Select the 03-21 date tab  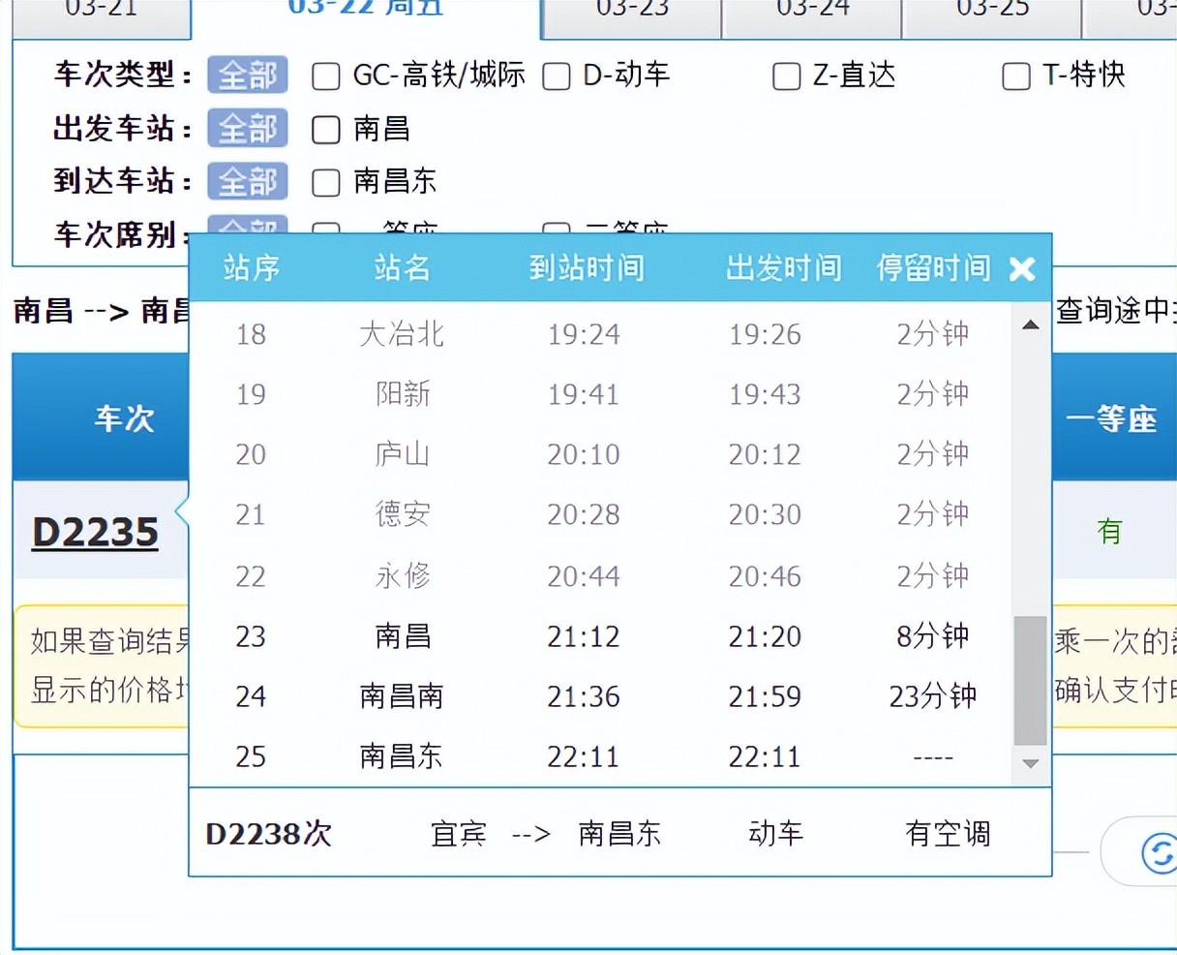point(101,12)
